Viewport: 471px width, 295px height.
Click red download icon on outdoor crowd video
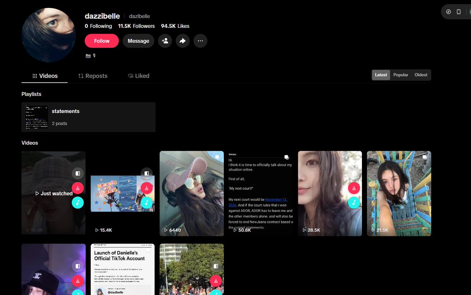tap(215, 280)
